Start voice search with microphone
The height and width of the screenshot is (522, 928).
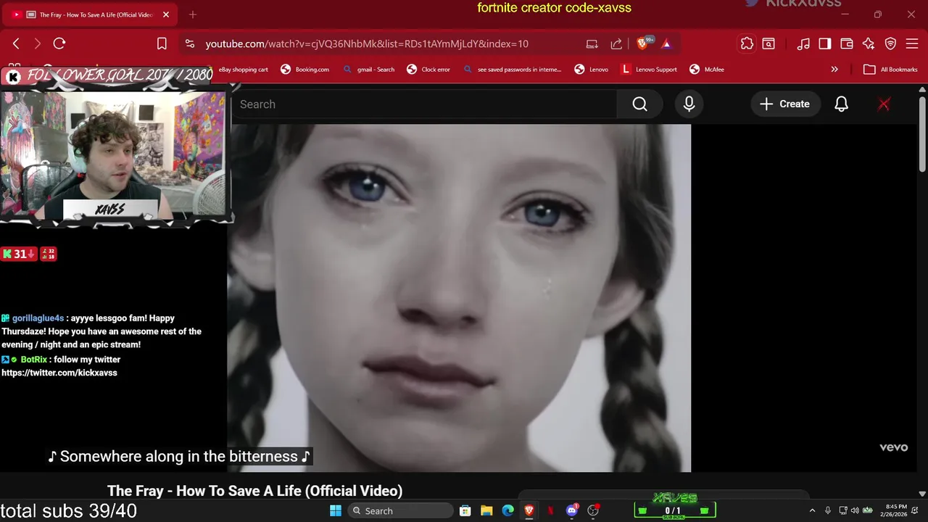click(689, 104)
